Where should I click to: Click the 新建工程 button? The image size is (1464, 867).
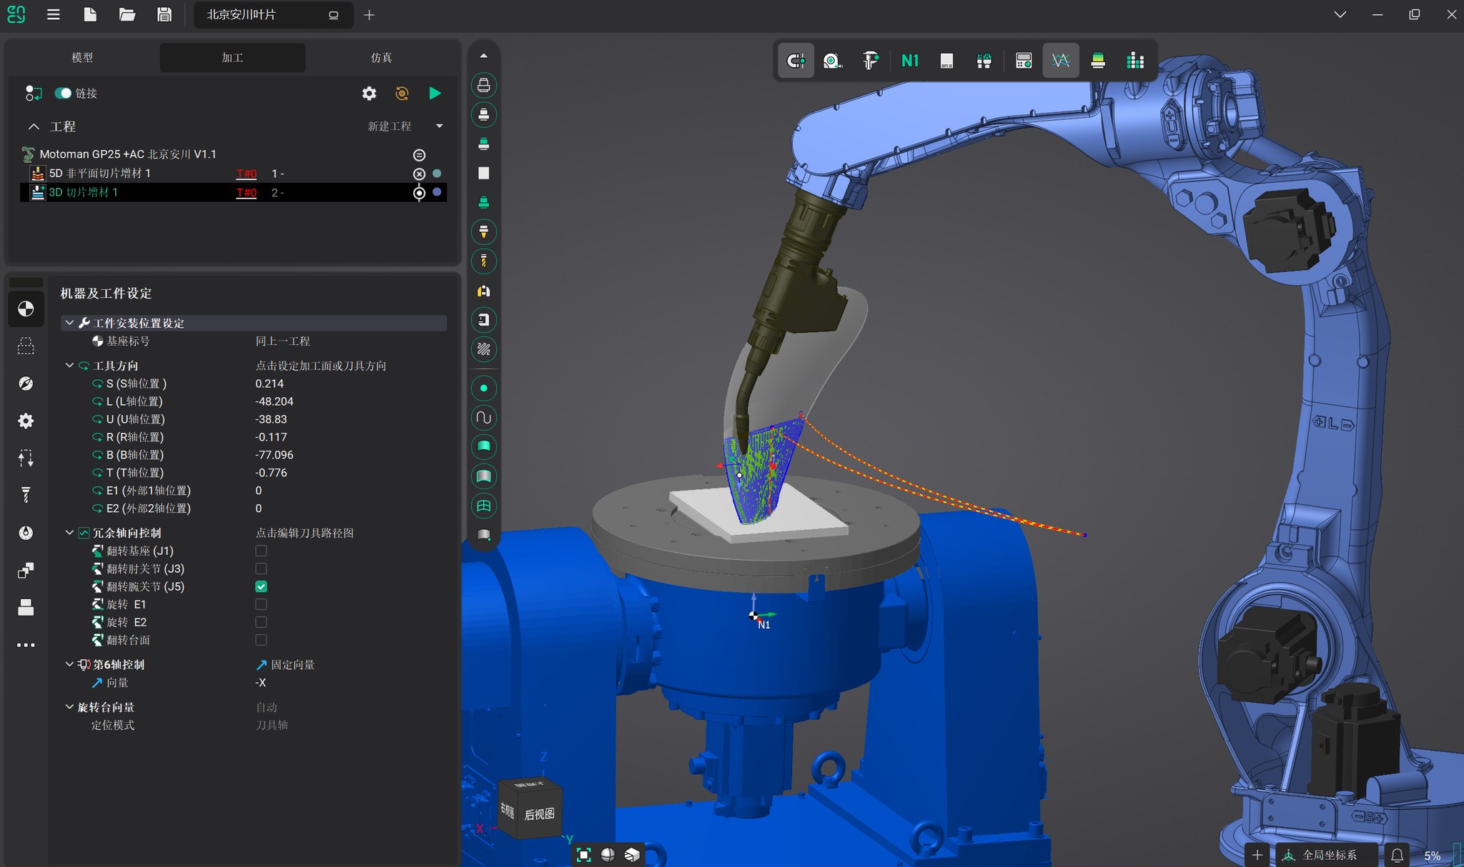click(x=390, y=126)
